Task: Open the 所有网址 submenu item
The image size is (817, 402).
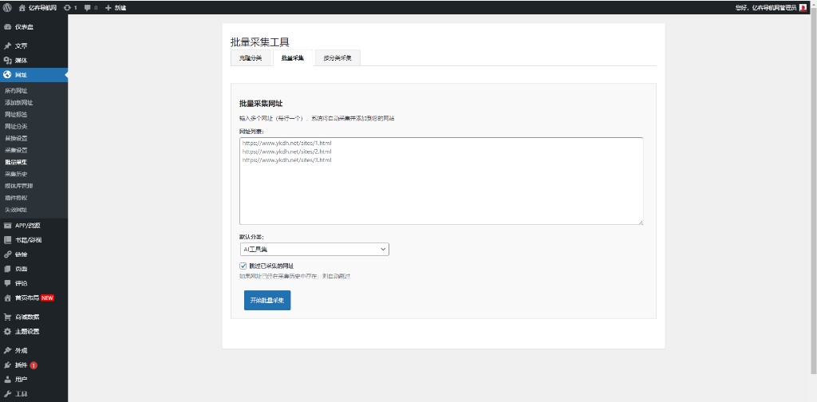Action: [x=16, y=90]
